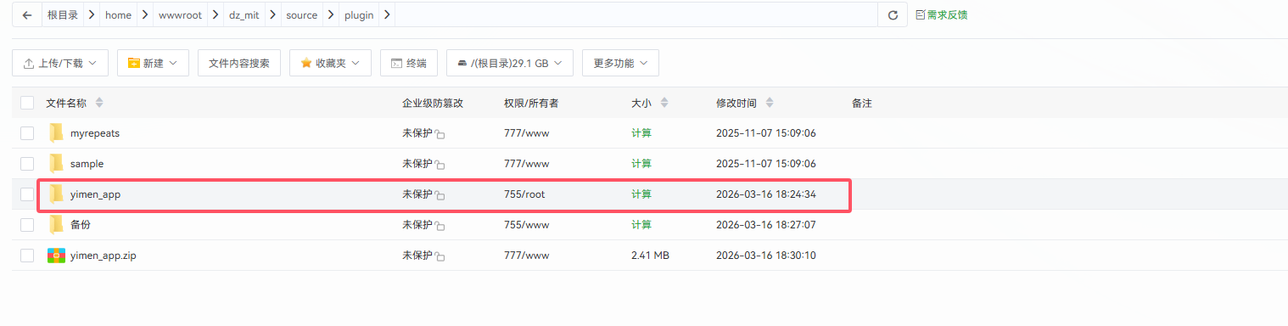The width and height of the screenshot is (1288, 326).
Task: Click the chevron after the 根目录 breadcrumb
Action: tap(92, 15)
